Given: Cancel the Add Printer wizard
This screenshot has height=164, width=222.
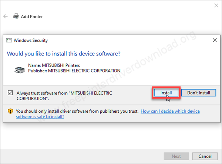Looking at the screenshot, I should 202,156.
